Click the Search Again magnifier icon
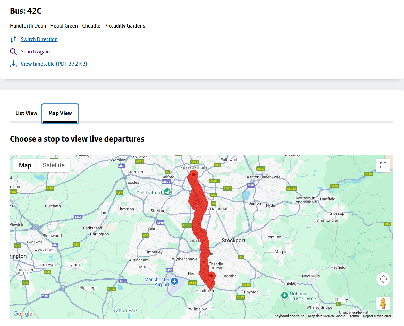The height and width of the screenshot is (326, 404). 13,52
